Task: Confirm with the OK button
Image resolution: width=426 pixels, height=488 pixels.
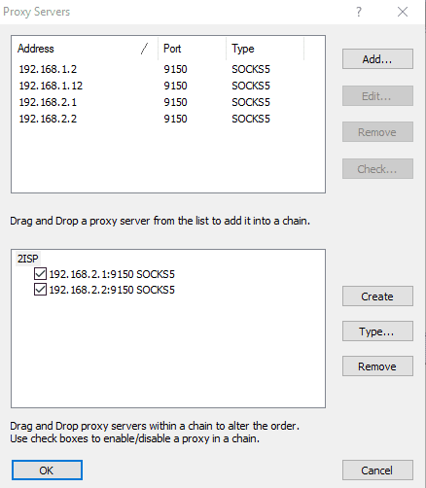Action: click(x=47, y=471)
